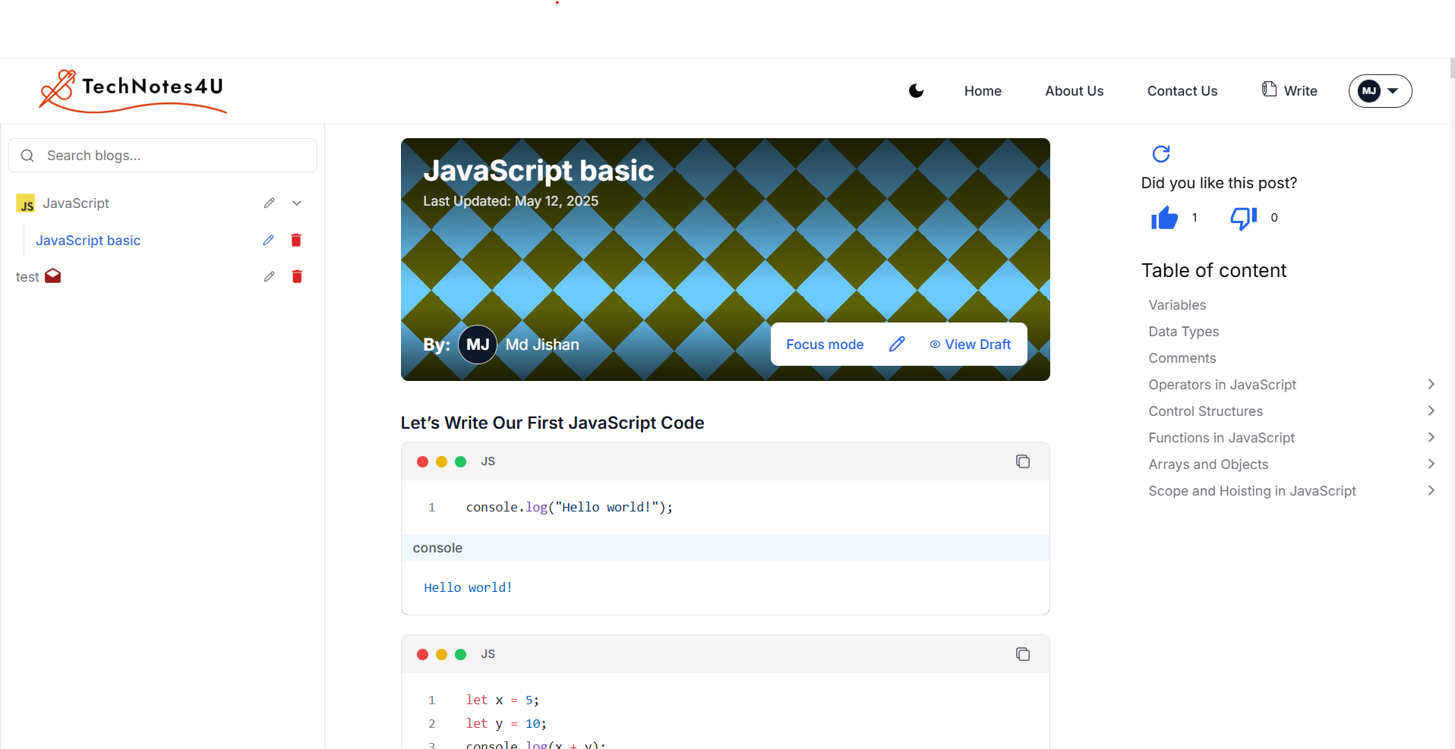Open the MJ user account dropdown
The height and width of the screenshot is (749, 1455).
[1380, 91]
